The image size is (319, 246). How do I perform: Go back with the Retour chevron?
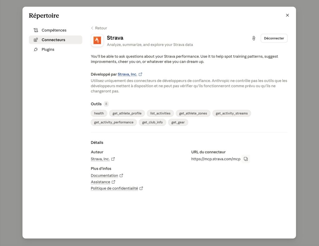pos(92,28)
